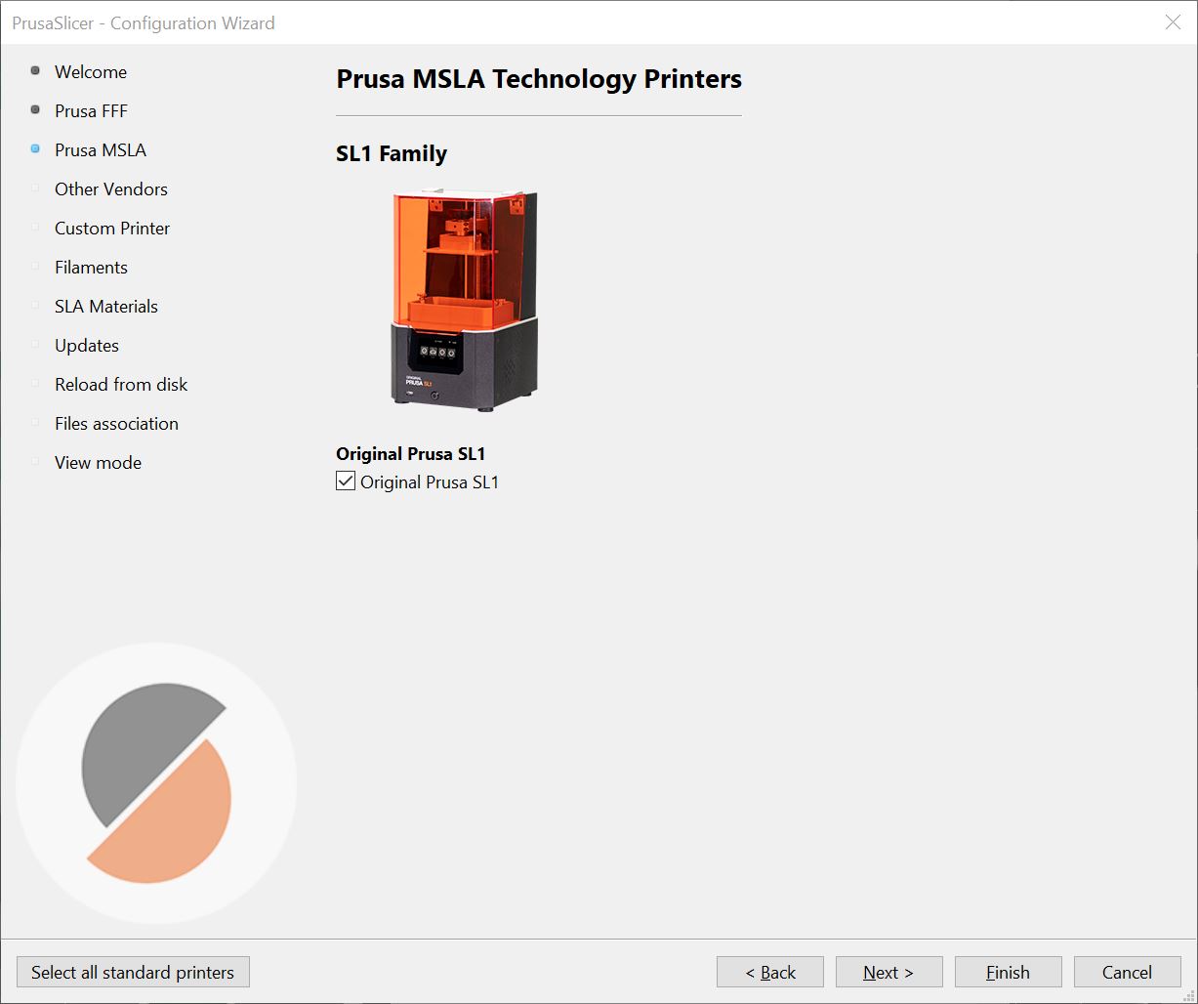Screen dimensions: 1198x1004
Task: Open the Other Vendors page
Action: pos(111,189)
